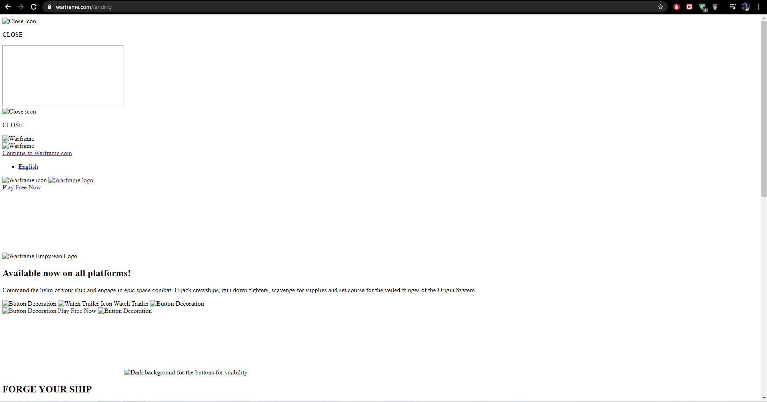Open the red stop-hand ad blocker extension

tap(677, 7)
